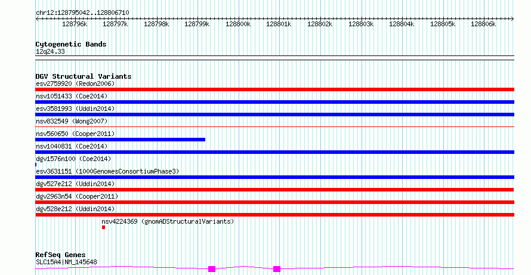
Task: Click the 128803k ruler tick label
Action: (x=361, y=24)
